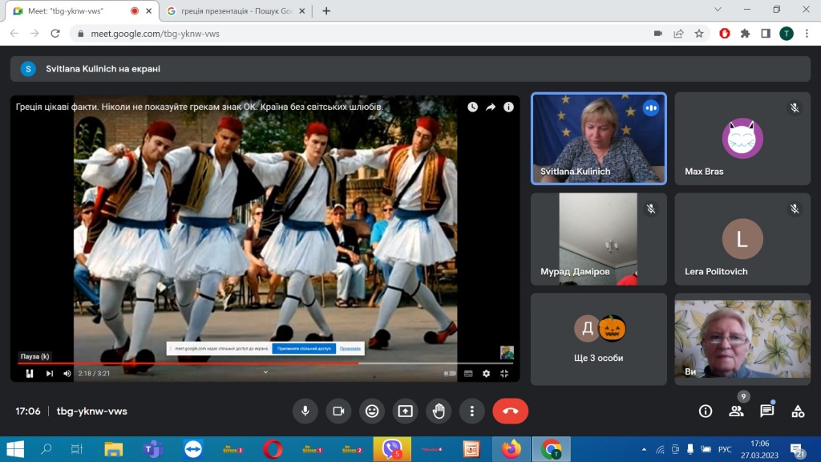
Task: End the call with red hang-up button
Action: click(x=510, y=411)
